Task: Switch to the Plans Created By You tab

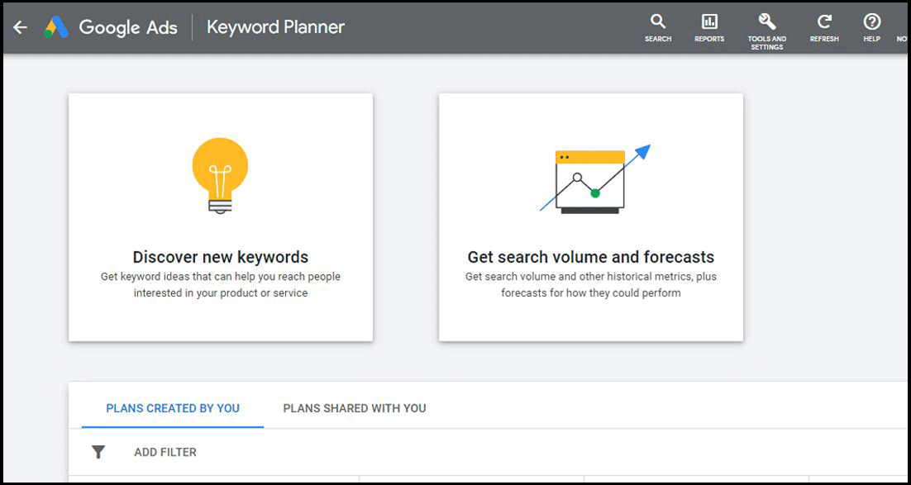Action: click(171, 407)
